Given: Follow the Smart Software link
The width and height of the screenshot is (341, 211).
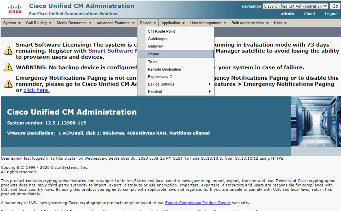Looking at the screenshot, I should 113,51.
